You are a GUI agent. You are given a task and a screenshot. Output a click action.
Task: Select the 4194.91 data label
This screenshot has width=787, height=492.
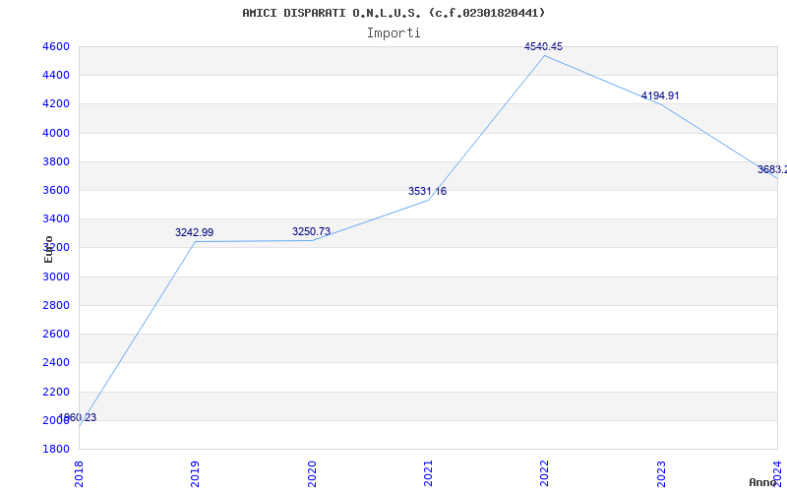point(660,95)
